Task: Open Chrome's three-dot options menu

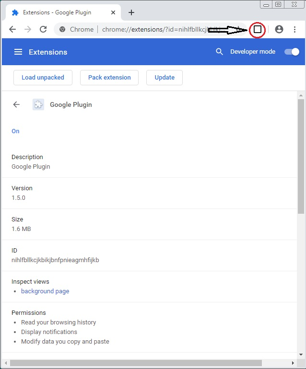Action: click(294, 29)
